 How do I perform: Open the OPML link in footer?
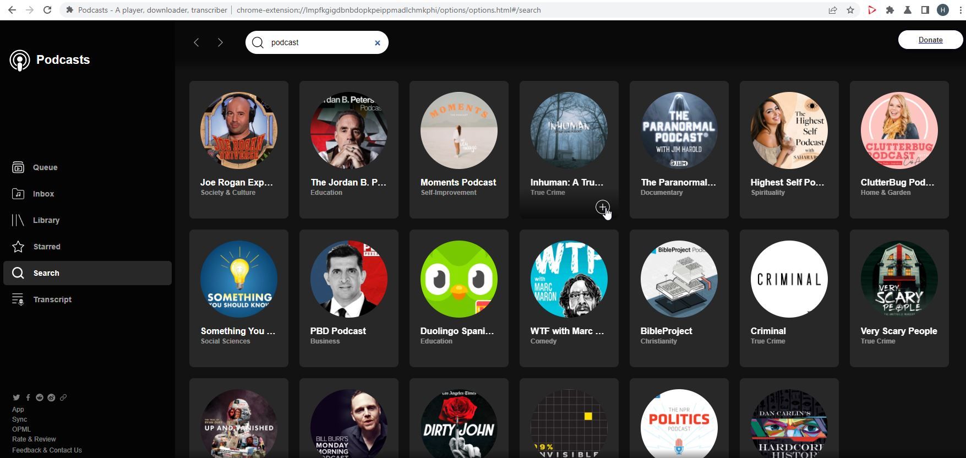tap(21, 429)
